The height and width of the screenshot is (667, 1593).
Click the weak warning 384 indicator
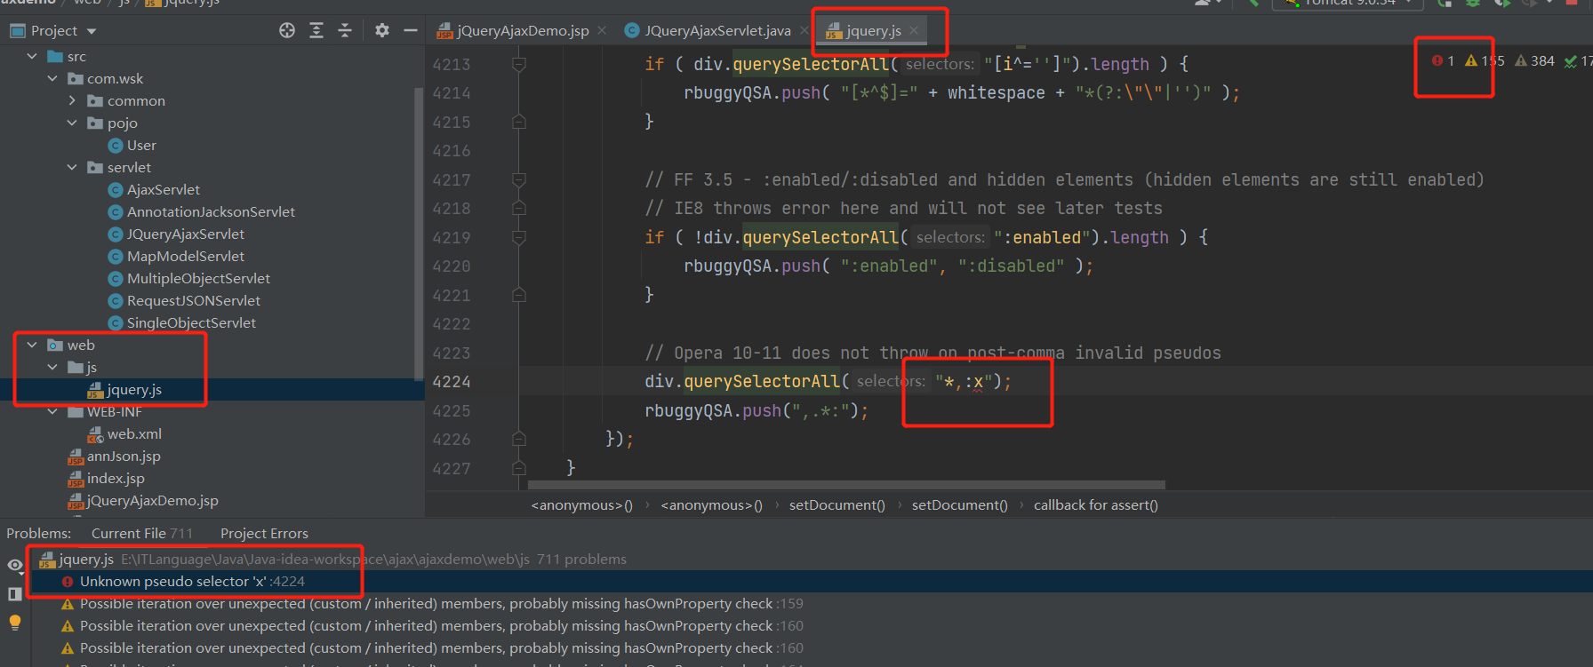[1534, 60]
